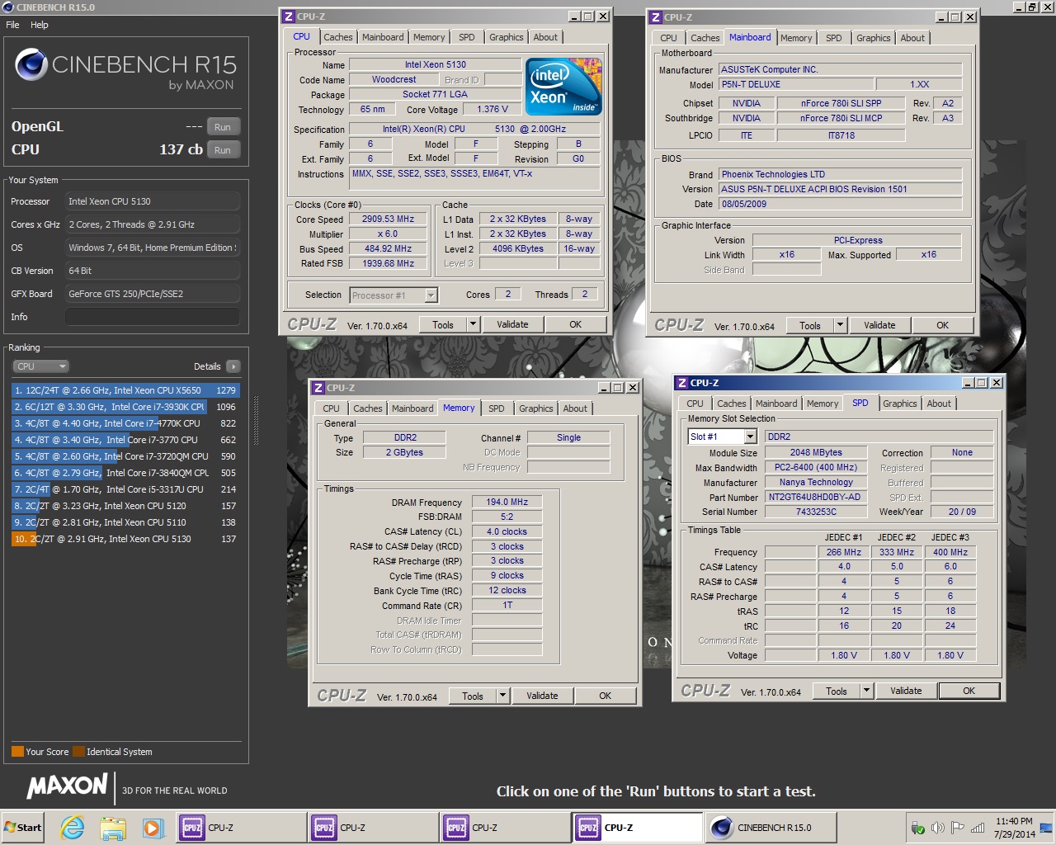Run the CPU benchmark
Screen dimensions: 1056x845
point(223,150)
